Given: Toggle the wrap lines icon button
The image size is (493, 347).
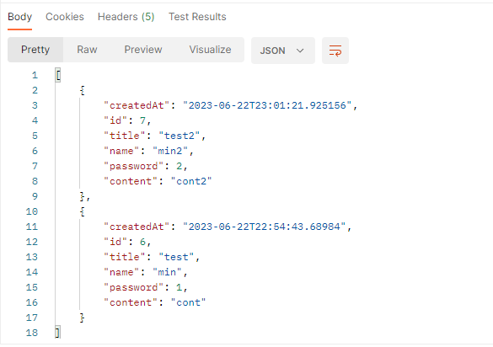Looking at the screenshot, I should pyautogui.click(x=335, y=51).
